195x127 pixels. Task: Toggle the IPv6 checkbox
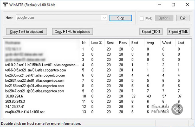click(x=142, y=19)
